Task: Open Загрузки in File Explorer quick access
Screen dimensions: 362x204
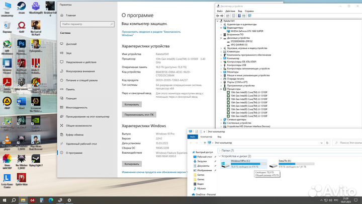Action: [x=202, y=161]
